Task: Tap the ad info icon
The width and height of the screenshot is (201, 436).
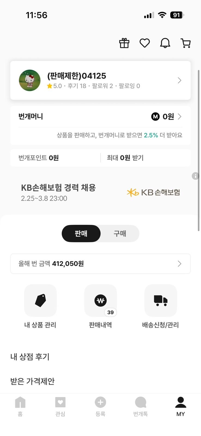Action: point(195,176)
